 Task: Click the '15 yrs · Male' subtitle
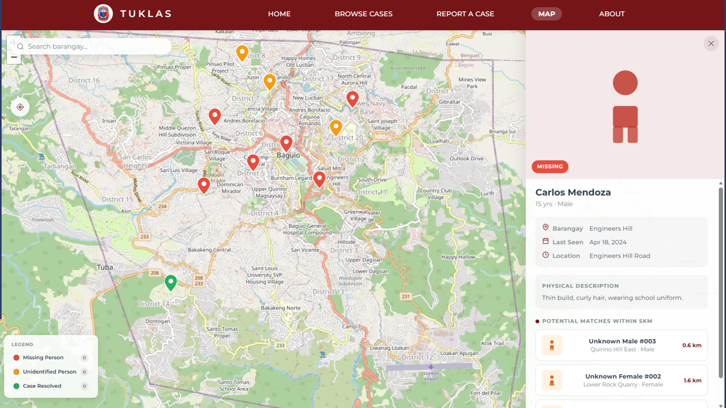pos(554,204)
